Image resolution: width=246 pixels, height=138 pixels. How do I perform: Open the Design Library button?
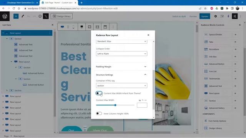(x=61, y=16)
